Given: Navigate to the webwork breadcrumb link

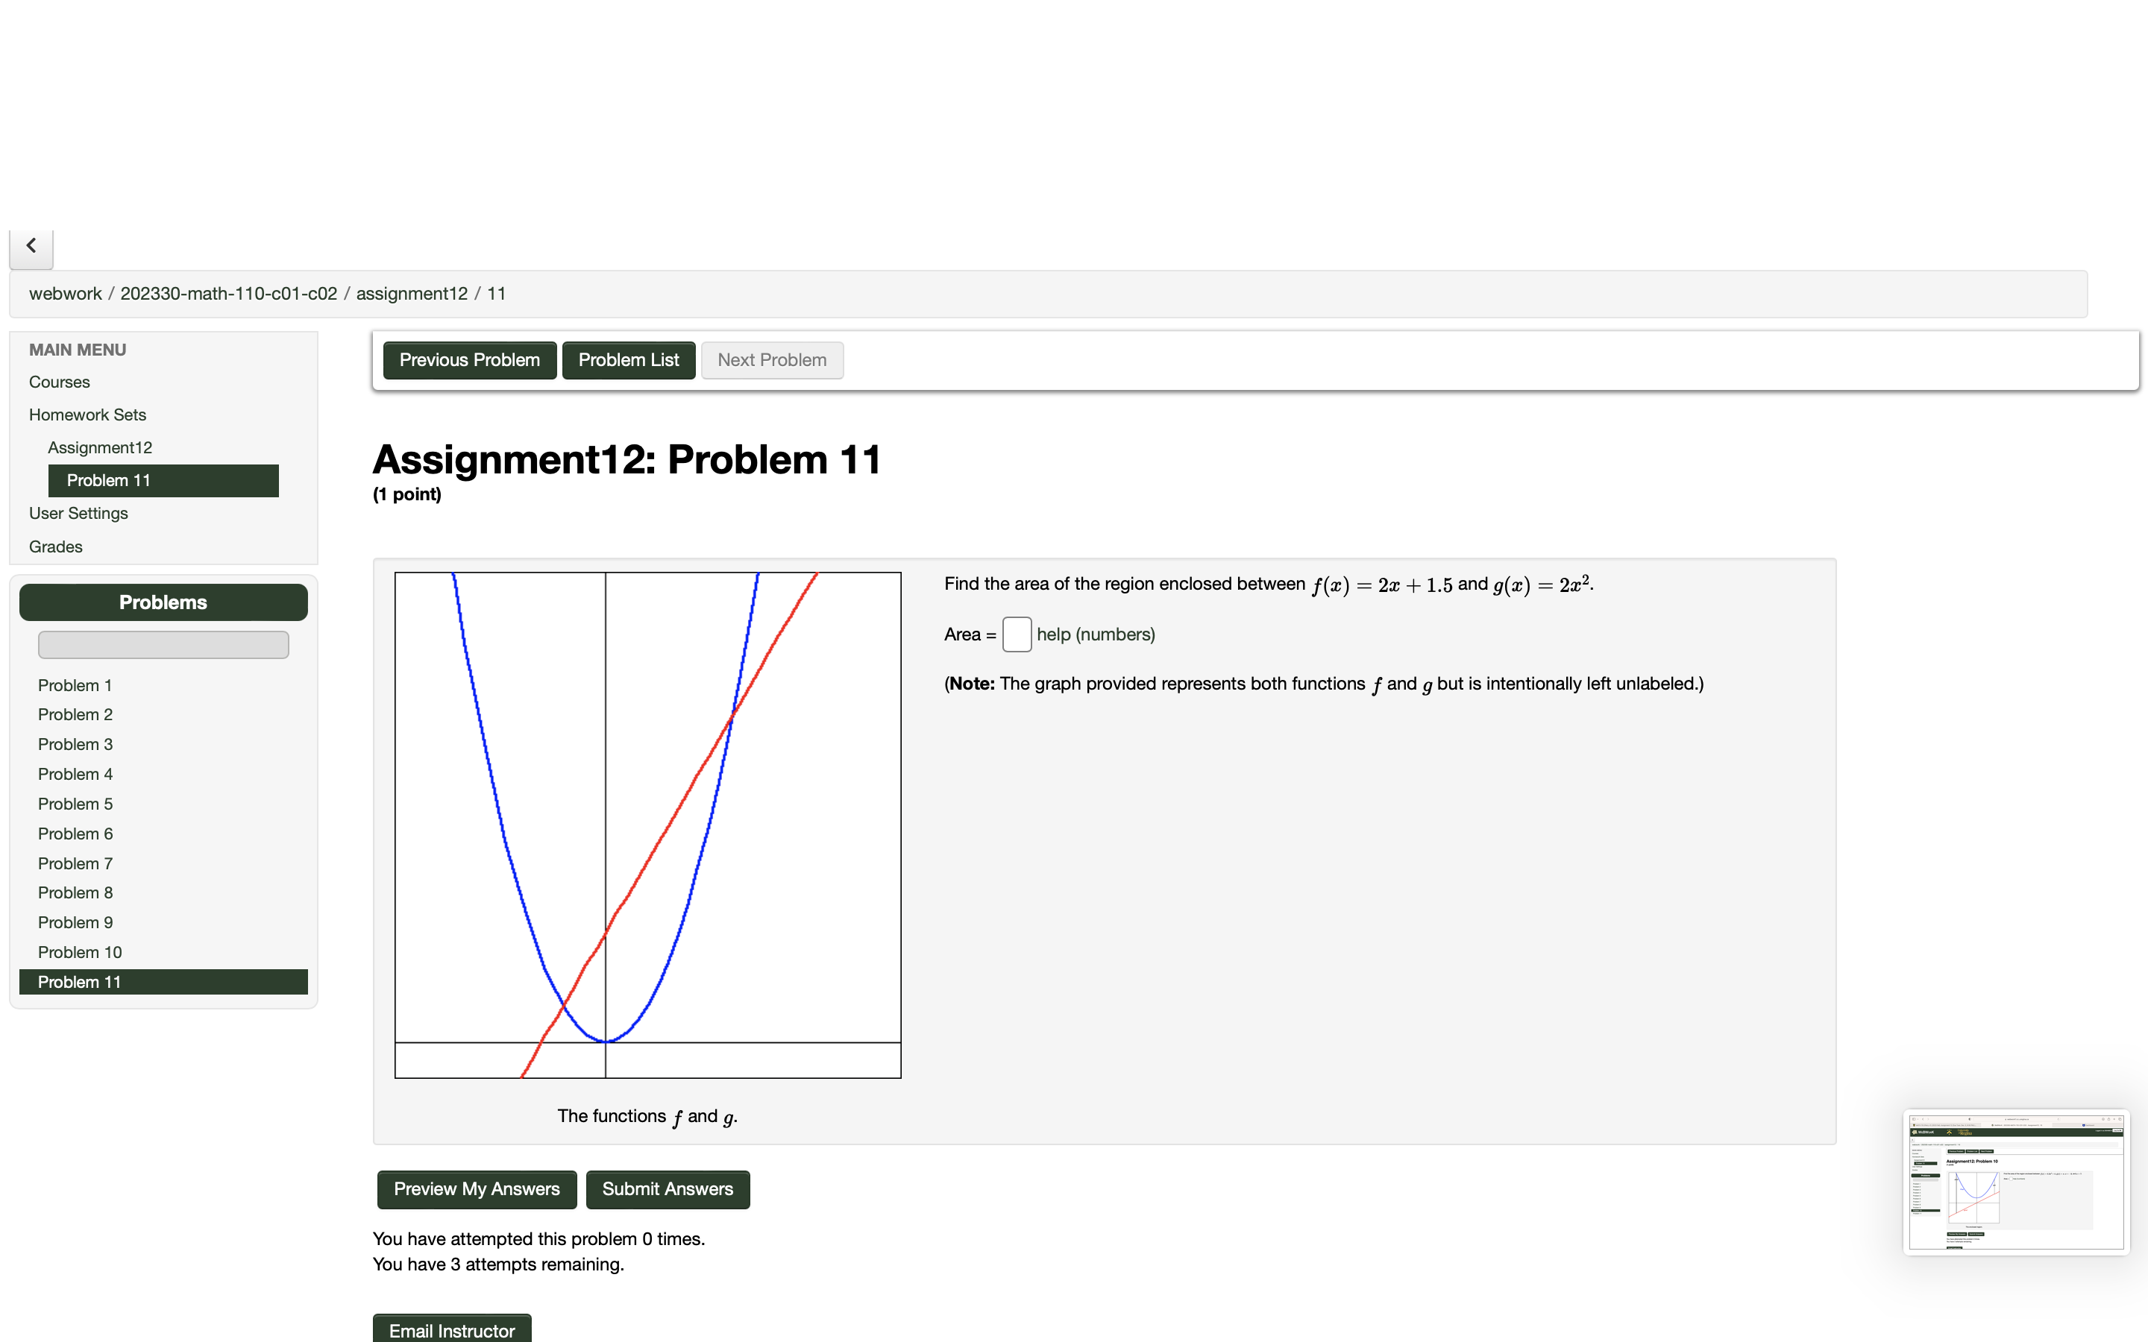Looking at the screenshot, I should 65,293.
